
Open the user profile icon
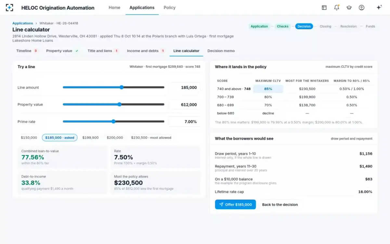[361, 7]
